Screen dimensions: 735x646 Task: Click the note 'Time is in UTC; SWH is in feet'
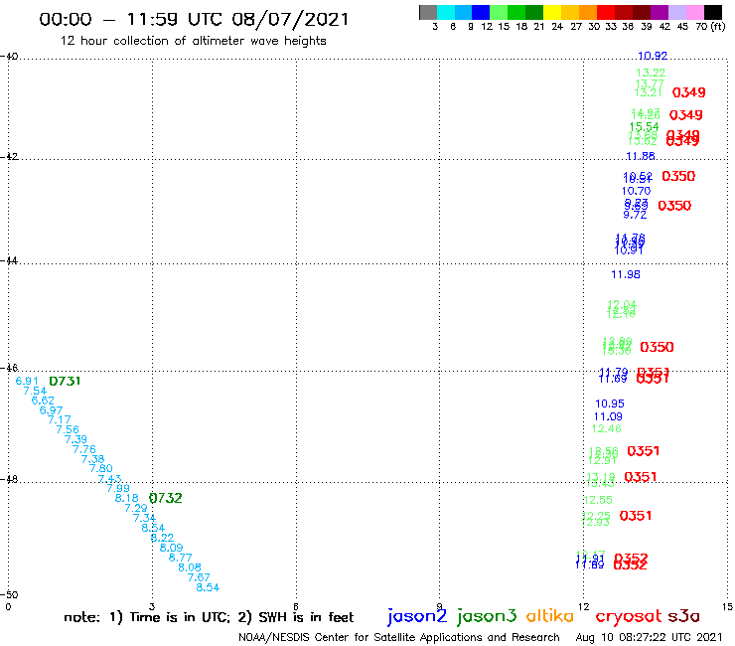click(x=209, y=617)
